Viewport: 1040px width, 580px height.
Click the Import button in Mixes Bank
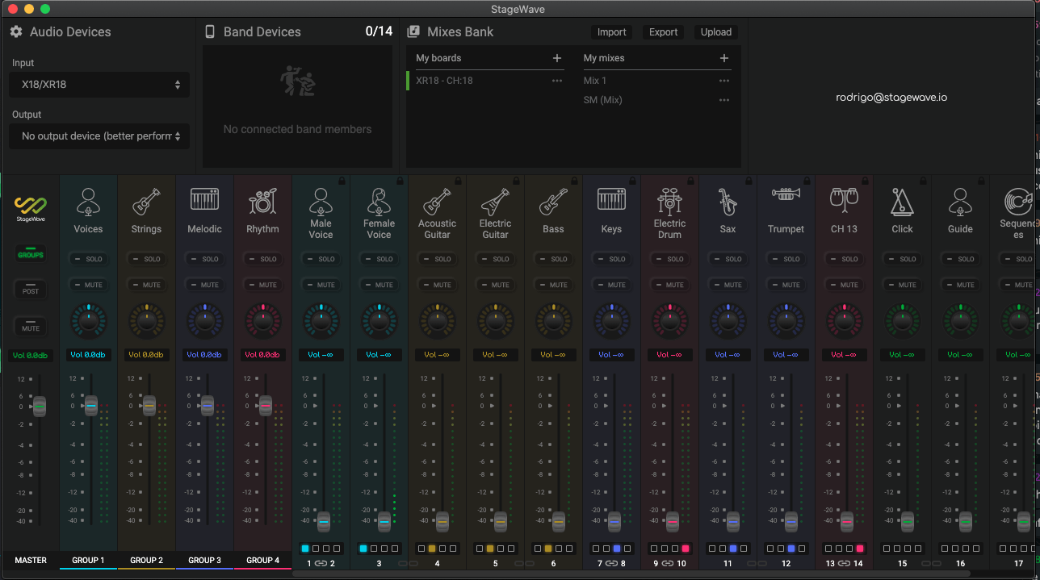point(611,31)
